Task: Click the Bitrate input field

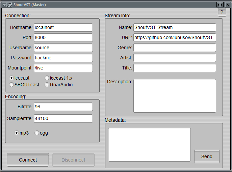Action: [63, 107]
